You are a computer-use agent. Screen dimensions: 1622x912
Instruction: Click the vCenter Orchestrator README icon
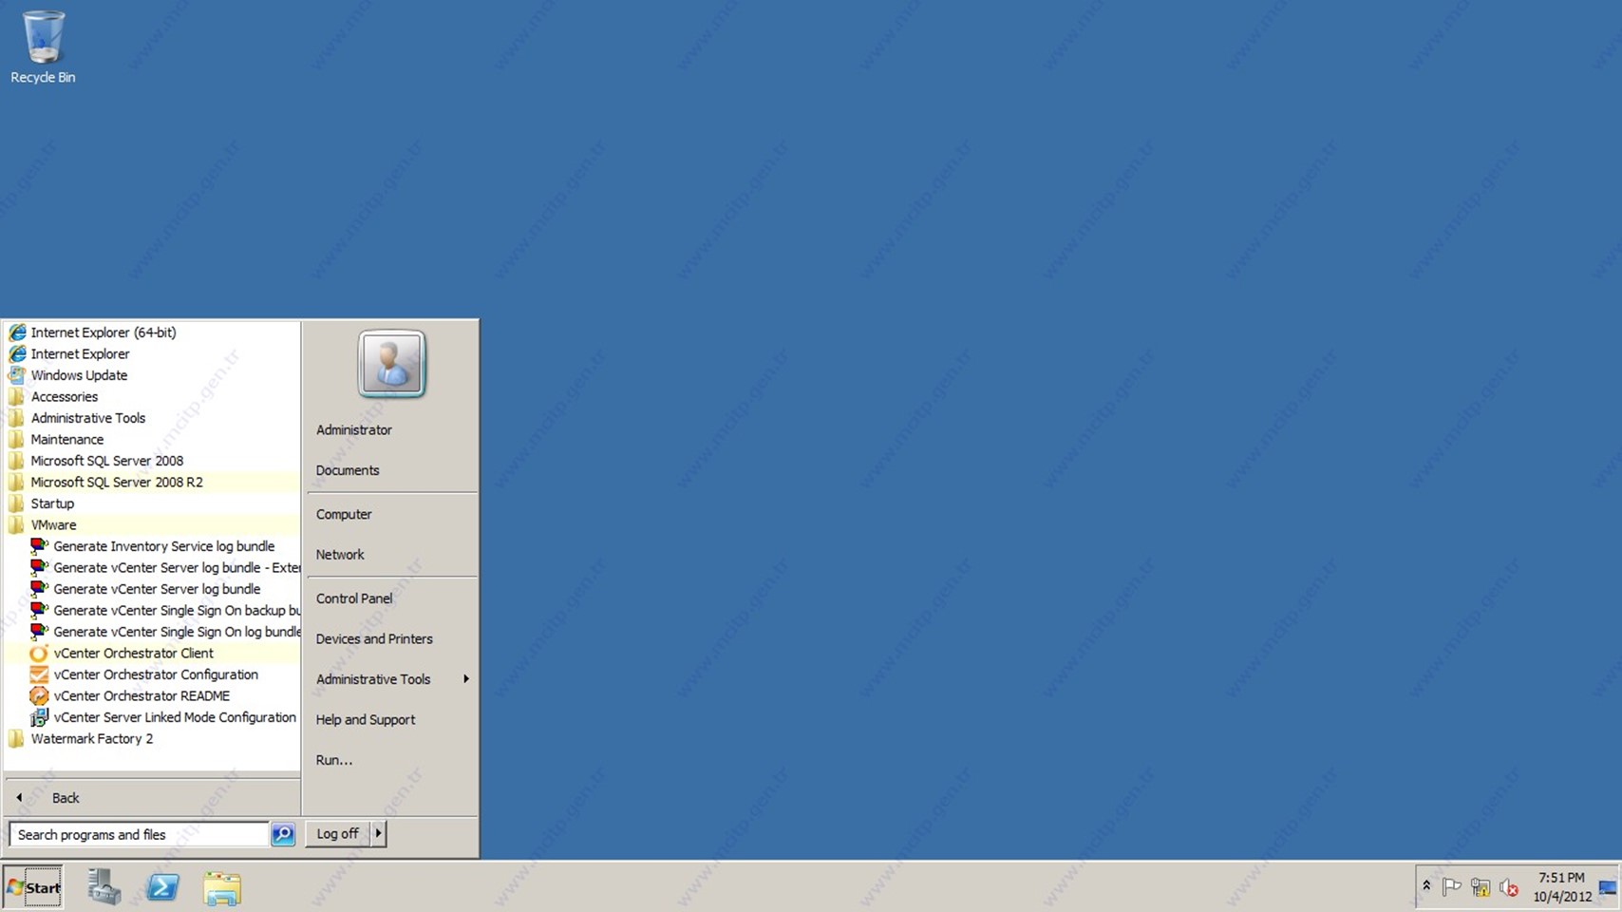coord(39,695)
